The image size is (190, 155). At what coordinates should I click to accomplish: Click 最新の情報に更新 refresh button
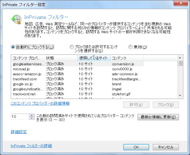pyautogui.click(x=158, y=117)
